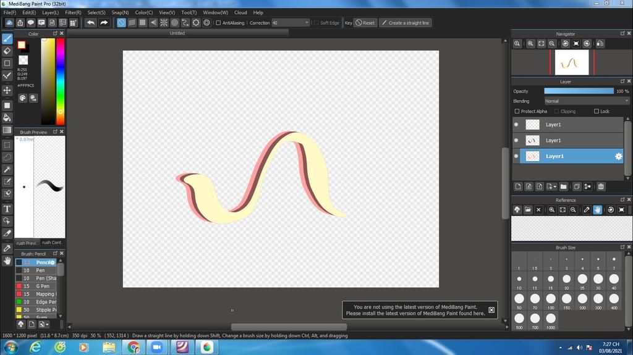Toggle the Clipping checkbox

point(556,111)
